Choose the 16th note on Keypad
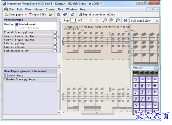Image resolution: width=172 pixels, height=125 pixels. coord(142,99)
